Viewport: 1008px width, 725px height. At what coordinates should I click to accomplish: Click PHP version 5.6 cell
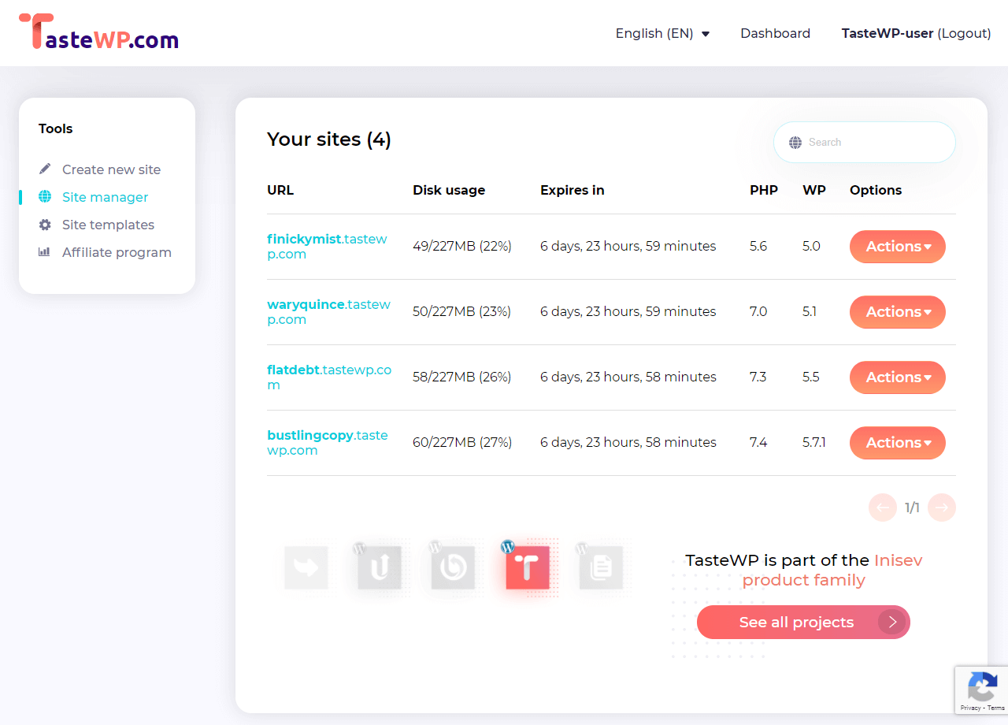point(758,247)
